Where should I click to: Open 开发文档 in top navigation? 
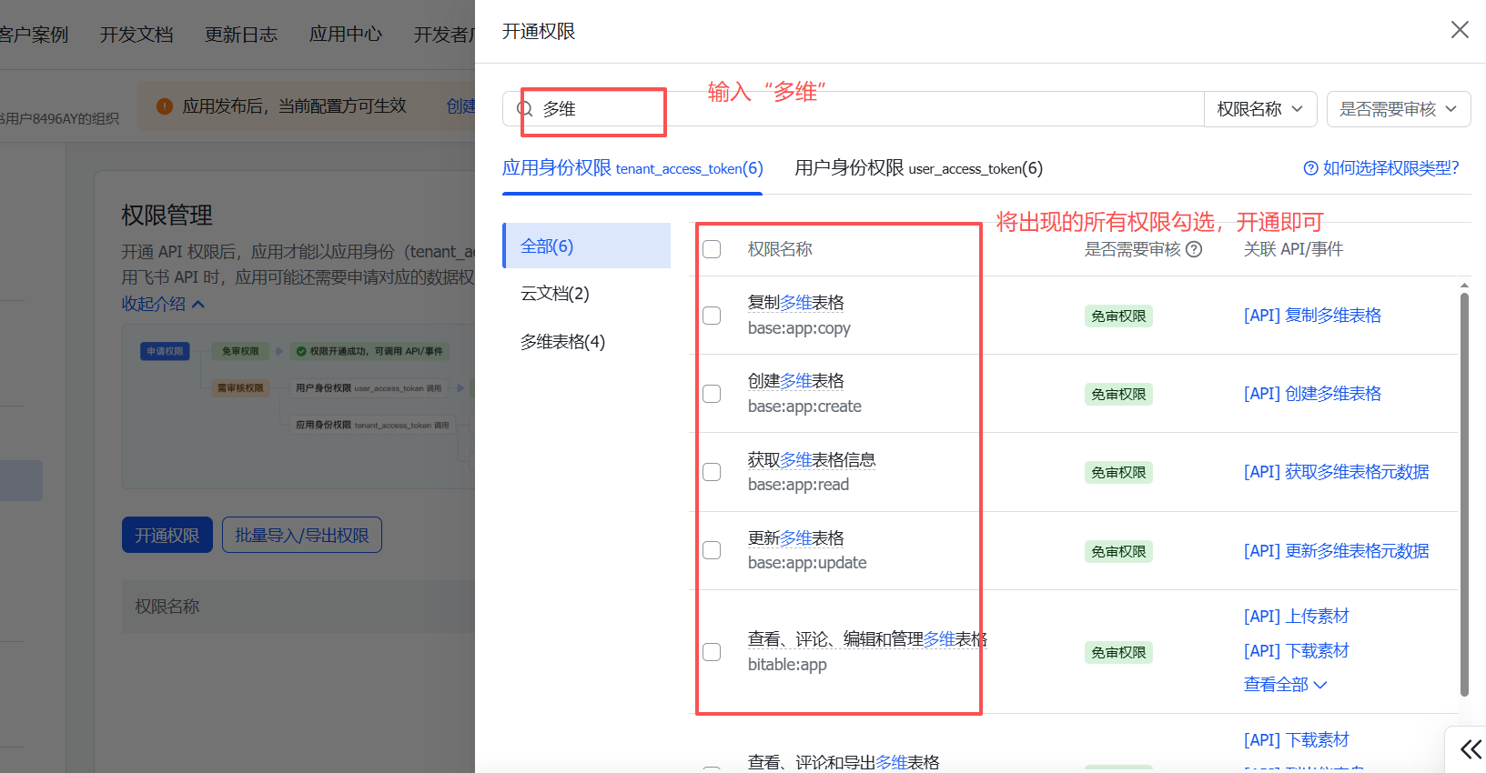136,35
